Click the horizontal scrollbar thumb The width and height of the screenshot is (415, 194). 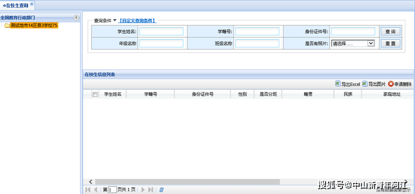pyautogui.click(x=187, y=181)
